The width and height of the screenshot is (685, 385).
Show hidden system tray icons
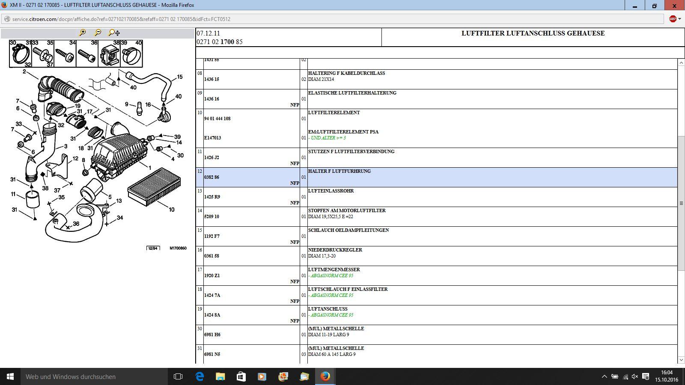click(604, 376)
